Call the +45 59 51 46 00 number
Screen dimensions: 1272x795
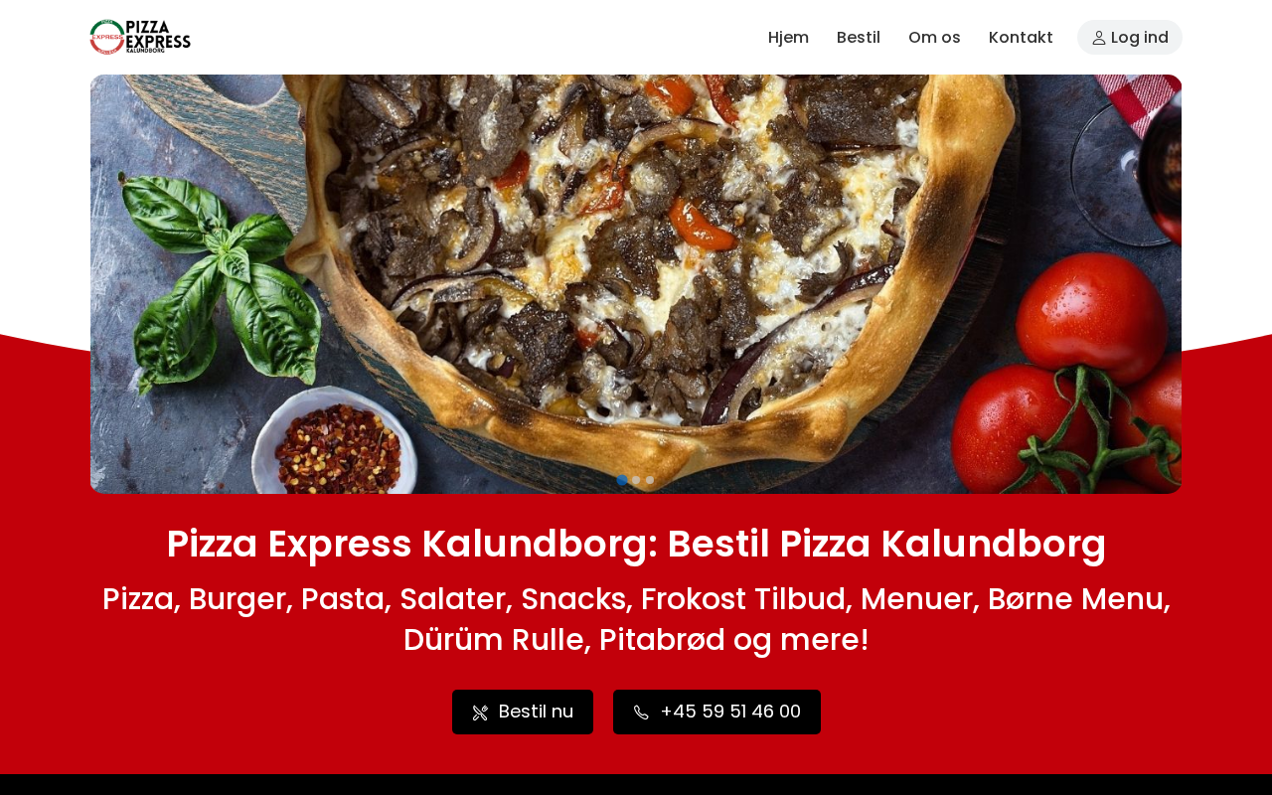point(716,712)
